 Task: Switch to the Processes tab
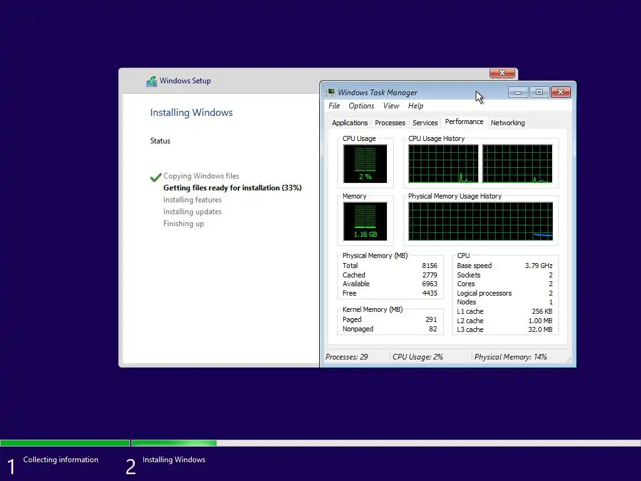tap(390, 123)
